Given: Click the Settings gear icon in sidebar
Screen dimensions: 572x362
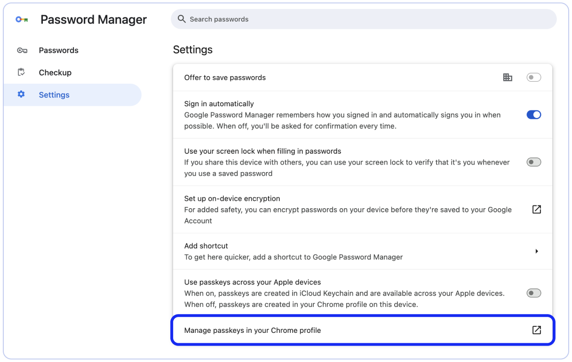Looking at the screenshot, I should (x=21, y=94).
